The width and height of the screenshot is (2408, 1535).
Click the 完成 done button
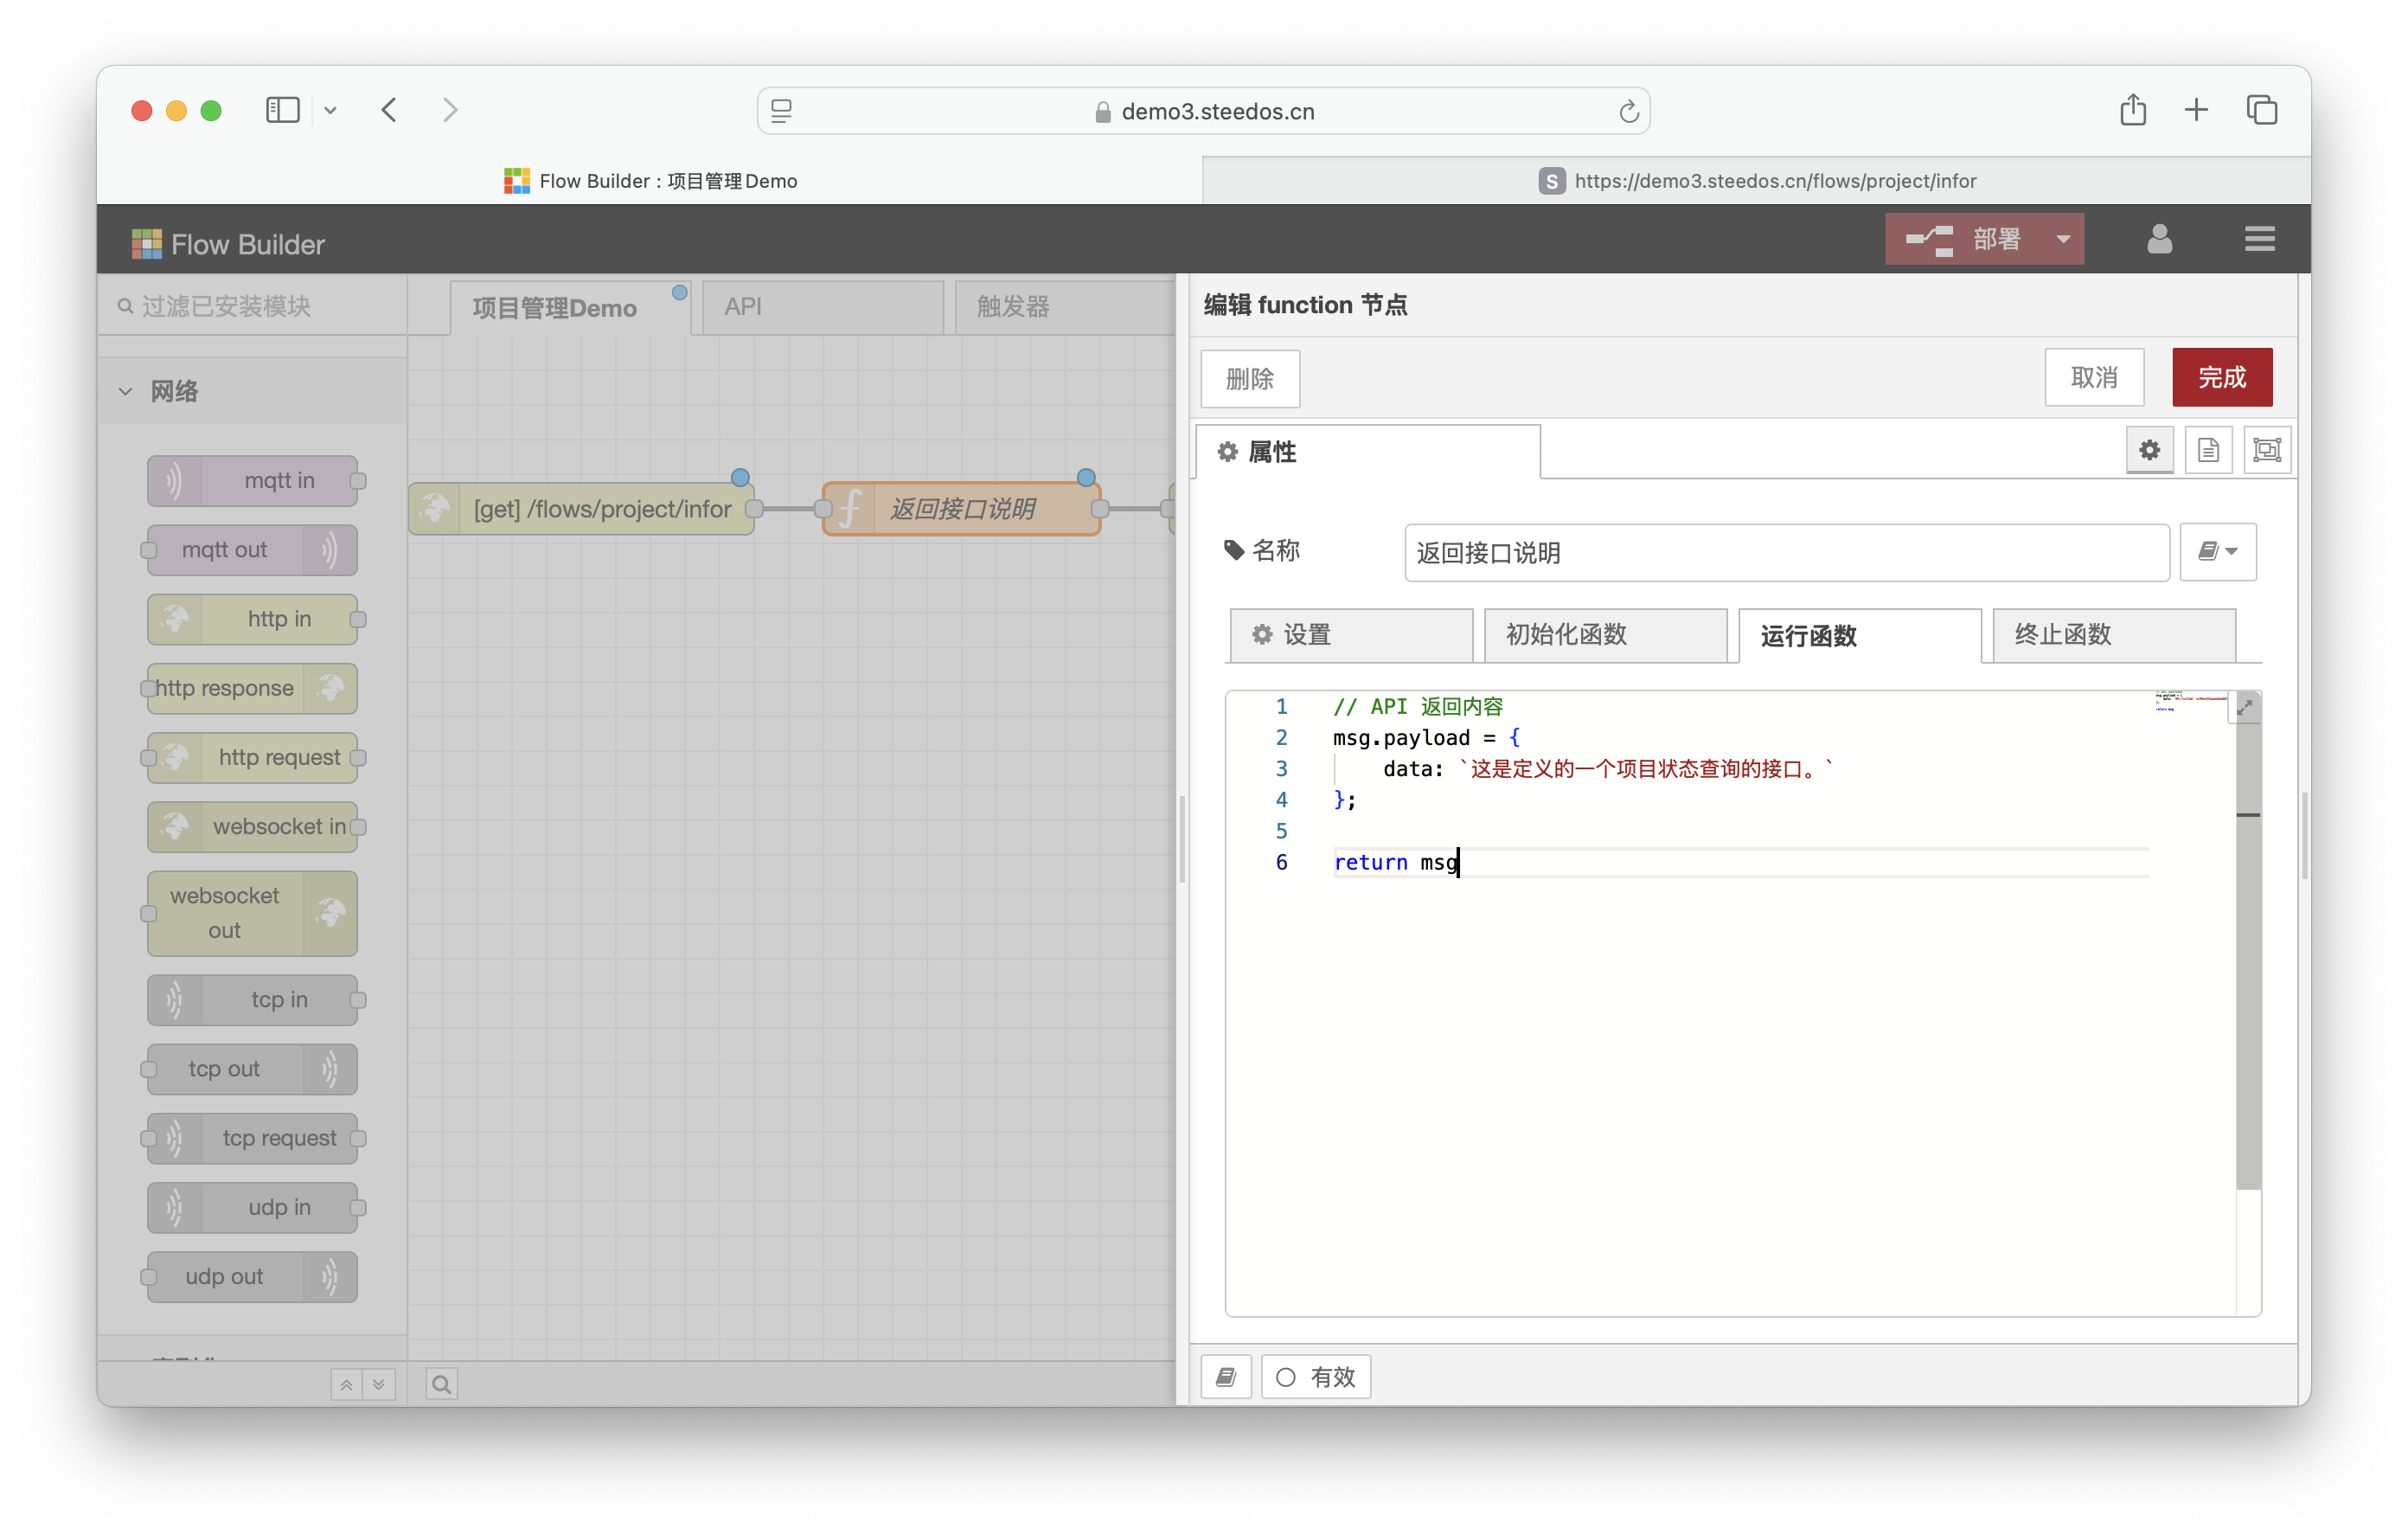pyautogui.click(x=2222, y=377)
